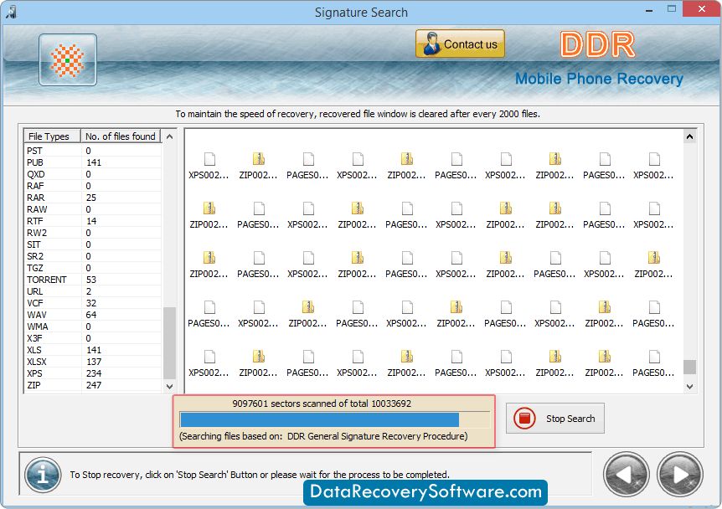Select the SIT file type row
The width and height of the screenshot is (722, 509).
(93, 244)
